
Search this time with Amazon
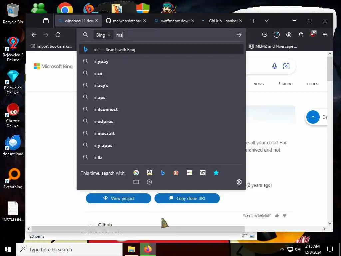click(150, 173)
